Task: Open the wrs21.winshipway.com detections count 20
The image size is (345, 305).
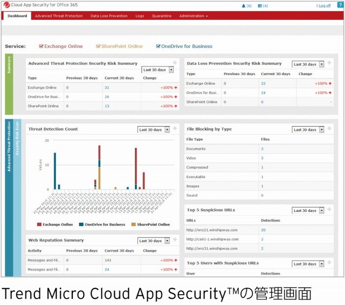Action: 263,230
